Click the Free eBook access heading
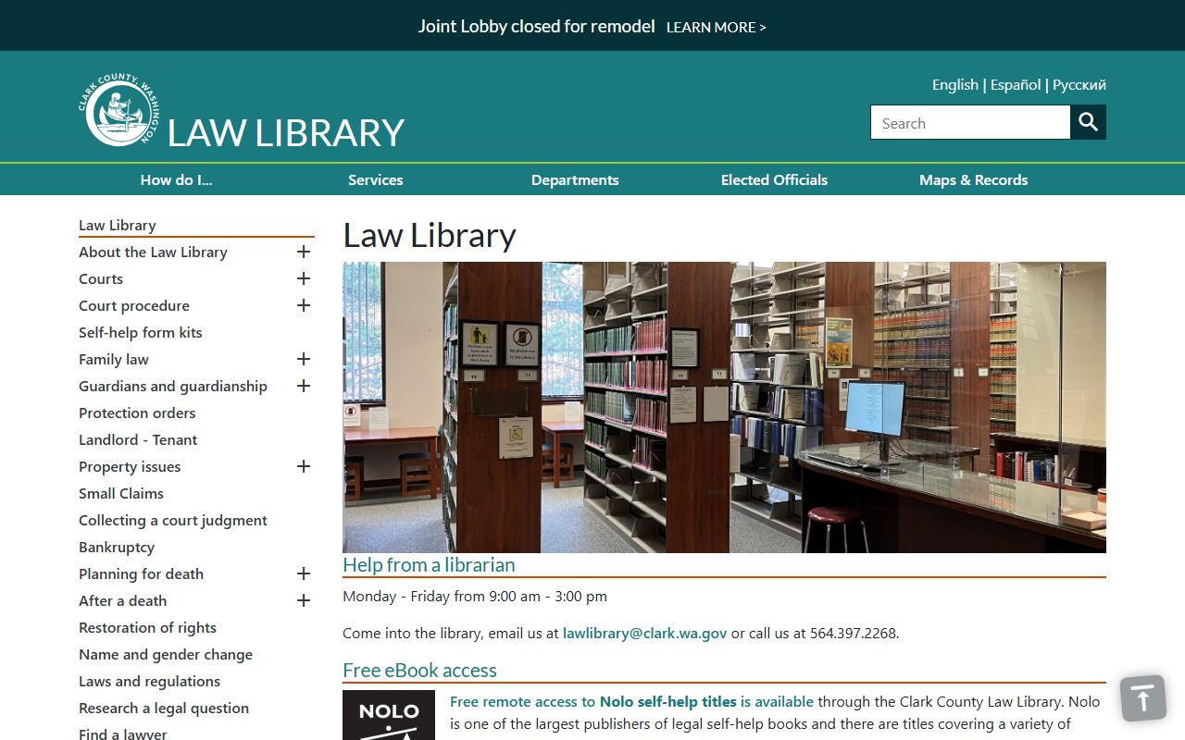 tap(419, 670)
